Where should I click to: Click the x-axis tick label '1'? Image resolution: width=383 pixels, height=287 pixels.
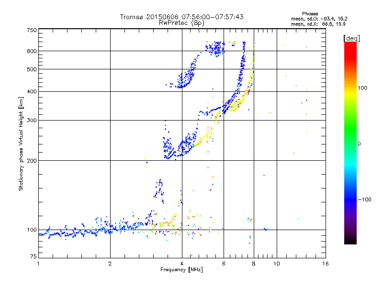[38, 264]
